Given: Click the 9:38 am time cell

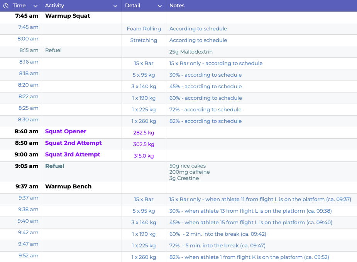Looking at the screenshot, I should point(21,211).
